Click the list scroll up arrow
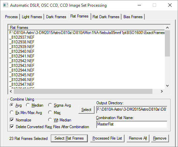This screenshot has width=178, height=147. [167, 28]
